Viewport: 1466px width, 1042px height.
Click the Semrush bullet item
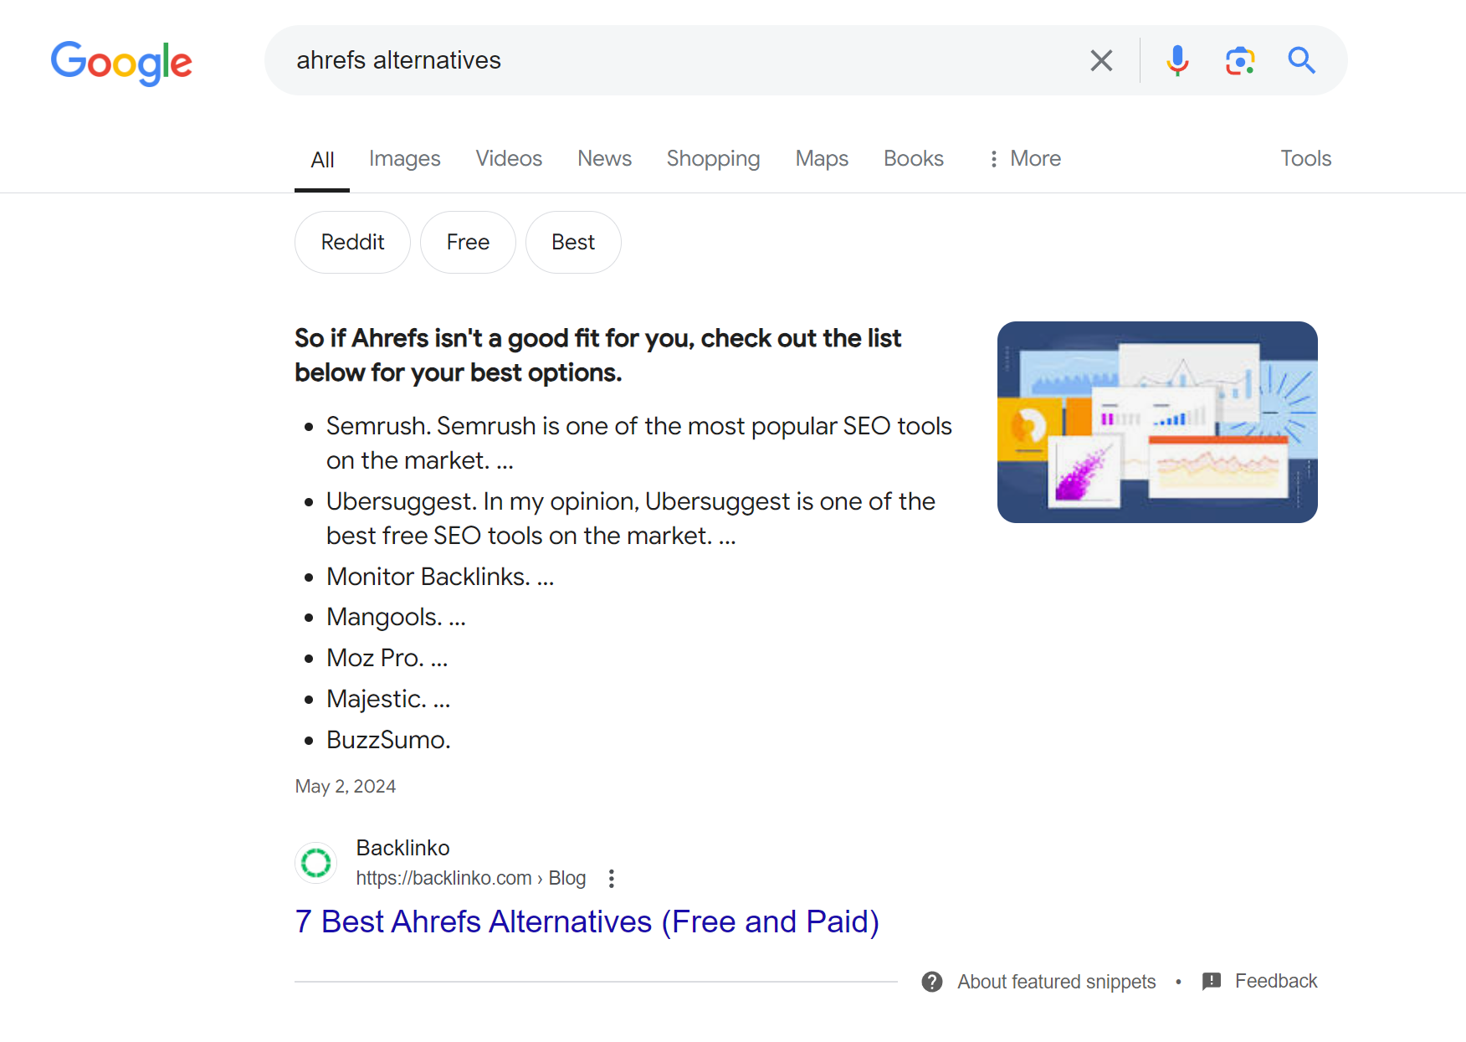coord(638,443)
